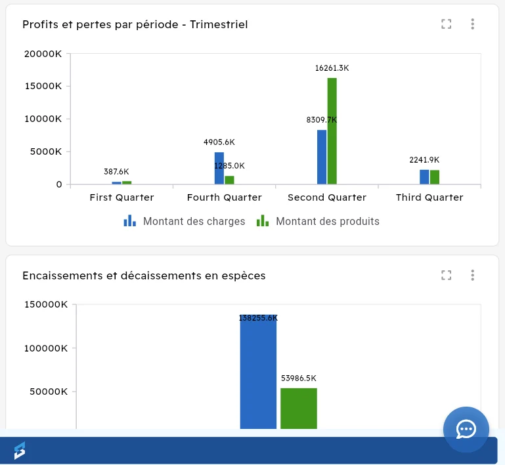Click the Encaissements et décaissements en espèces title
The width and height of the screenshot is (505, 465).
pyautogui.click(x=144, y=275)
